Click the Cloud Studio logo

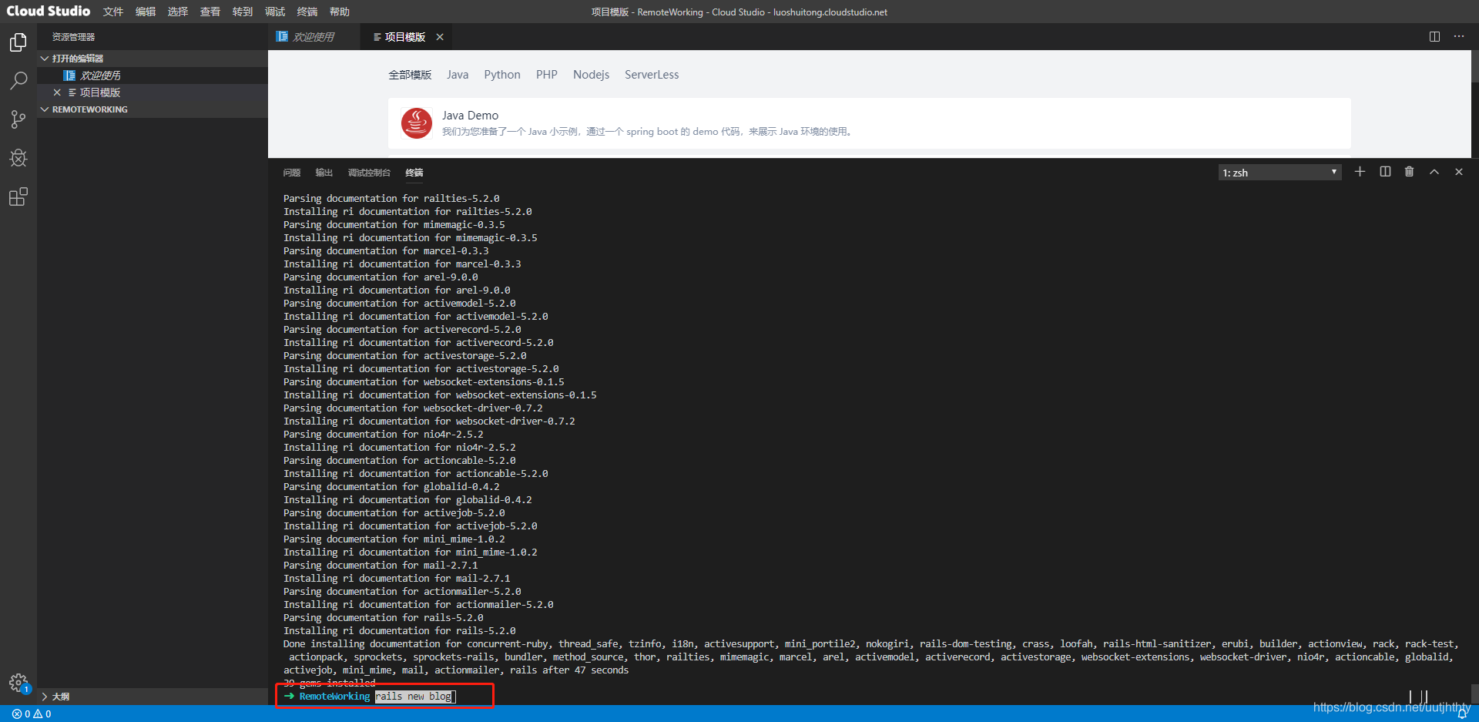48,11
